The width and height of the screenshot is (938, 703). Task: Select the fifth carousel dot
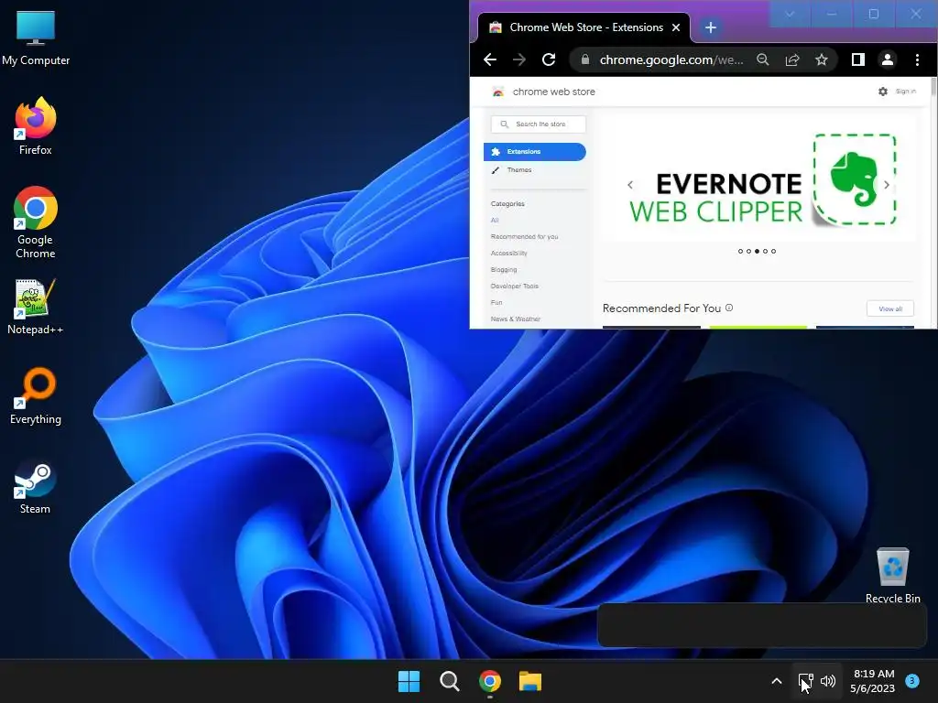point(773,251)
